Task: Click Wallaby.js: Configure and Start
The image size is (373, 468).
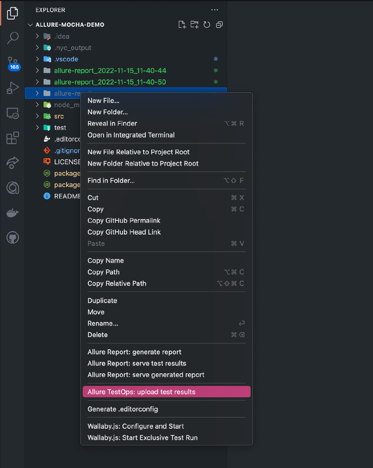Action: coord(136,426)
